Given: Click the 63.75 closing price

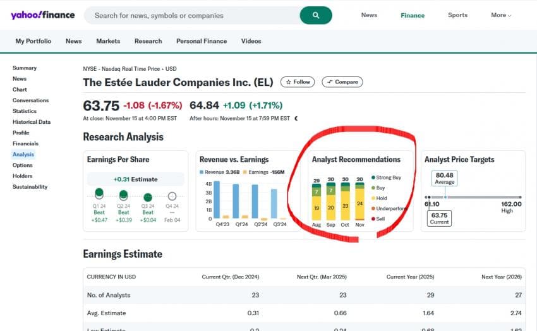Looking at the screenshot, I should click(101, 105).
